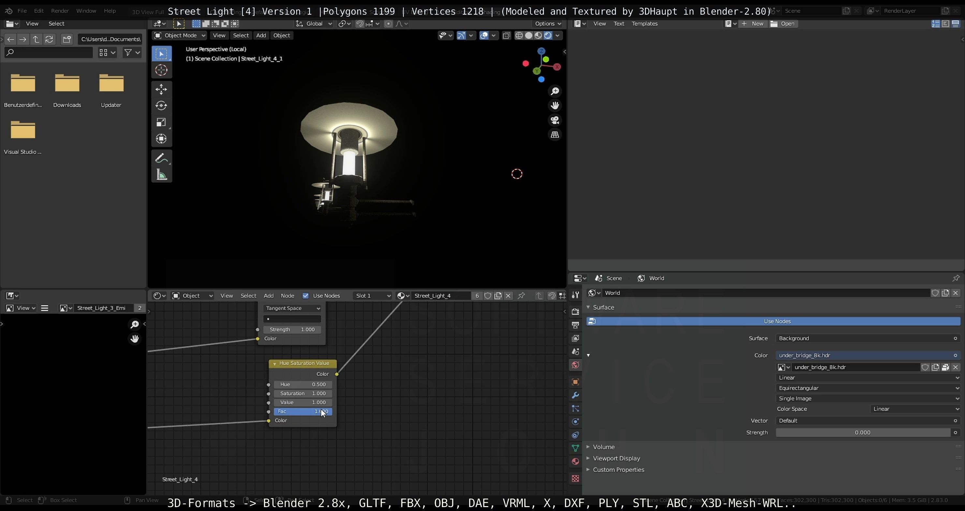965x511 pixels.
Task: Click the world Strength slider
Action: point(862,433)
